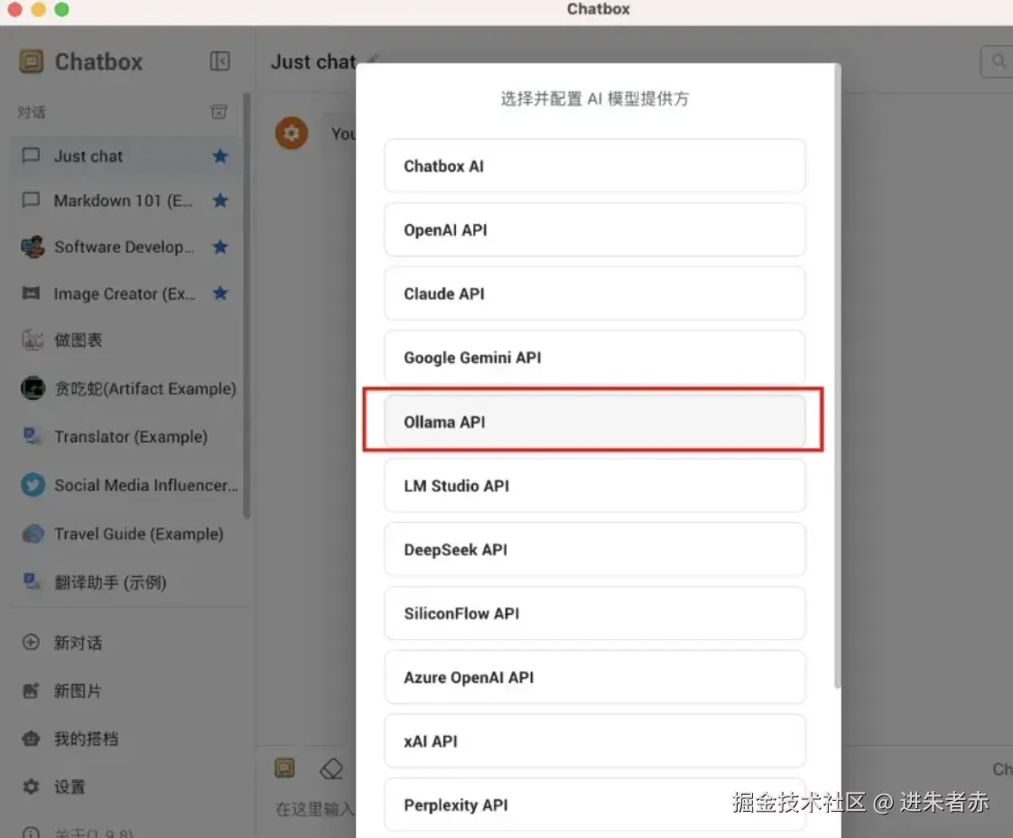Open the Just chat conversation

pos(126,156)
